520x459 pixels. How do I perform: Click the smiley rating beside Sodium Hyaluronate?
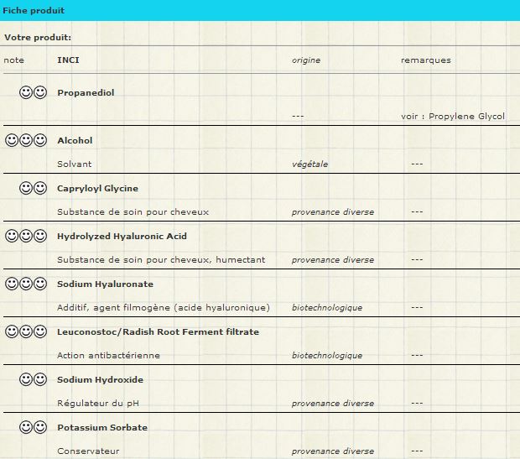[26, 284]
